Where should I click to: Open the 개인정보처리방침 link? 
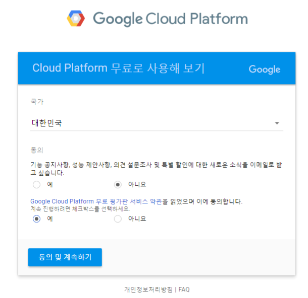click(148, 289)
